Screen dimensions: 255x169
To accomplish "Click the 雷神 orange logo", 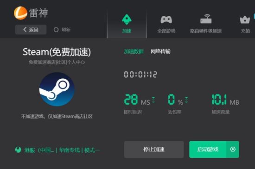I will (20, 13).
